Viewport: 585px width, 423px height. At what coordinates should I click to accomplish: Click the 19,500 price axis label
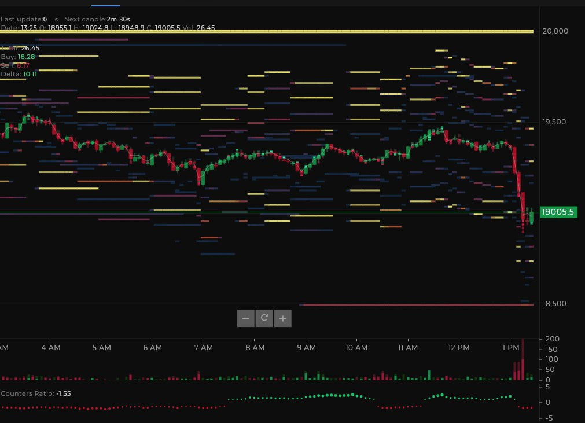555,122
